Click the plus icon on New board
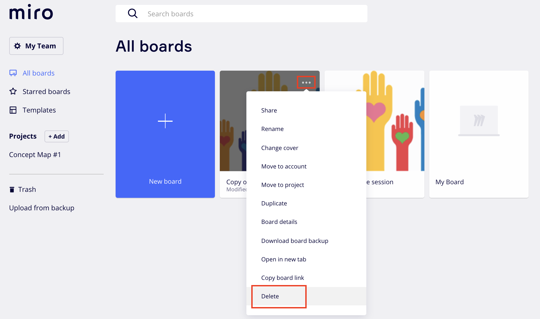Screen dimensions: 540x319 point(165,121)
